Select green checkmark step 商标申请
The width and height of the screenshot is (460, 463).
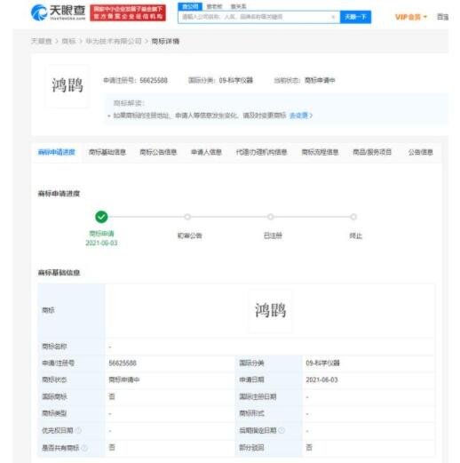[101, 217]
